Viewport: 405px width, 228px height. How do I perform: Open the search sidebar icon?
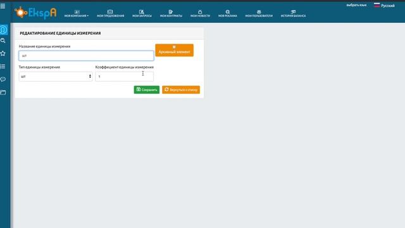[3, 41]
